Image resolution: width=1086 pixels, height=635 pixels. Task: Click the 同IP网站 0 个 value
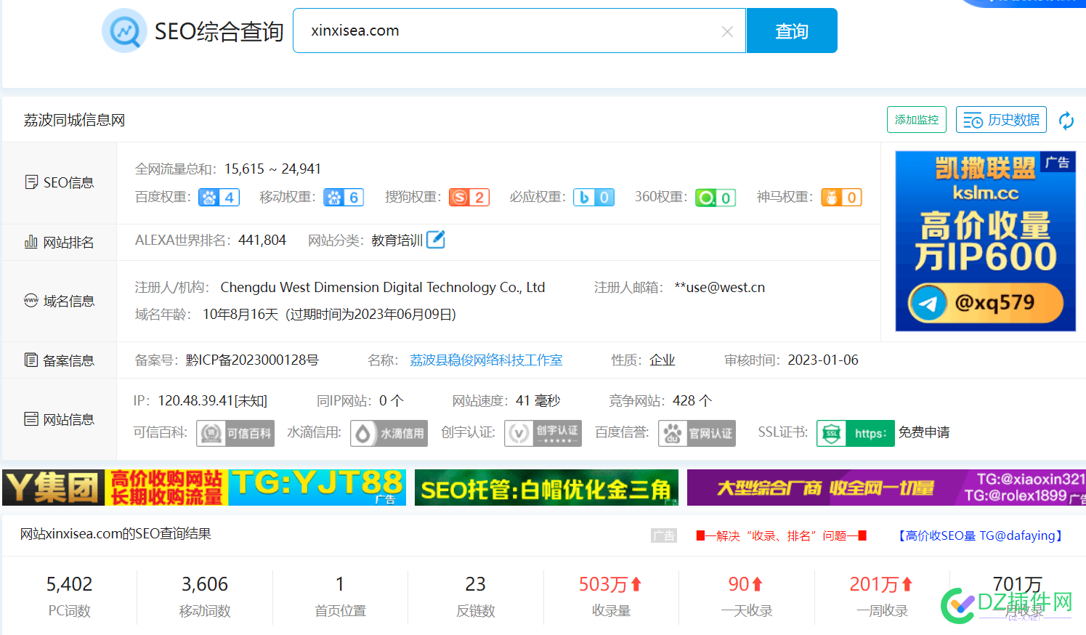point(392,400)
